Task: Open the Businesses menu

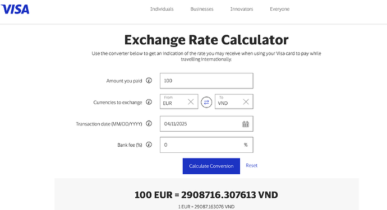Action: [x=202, y=9]
